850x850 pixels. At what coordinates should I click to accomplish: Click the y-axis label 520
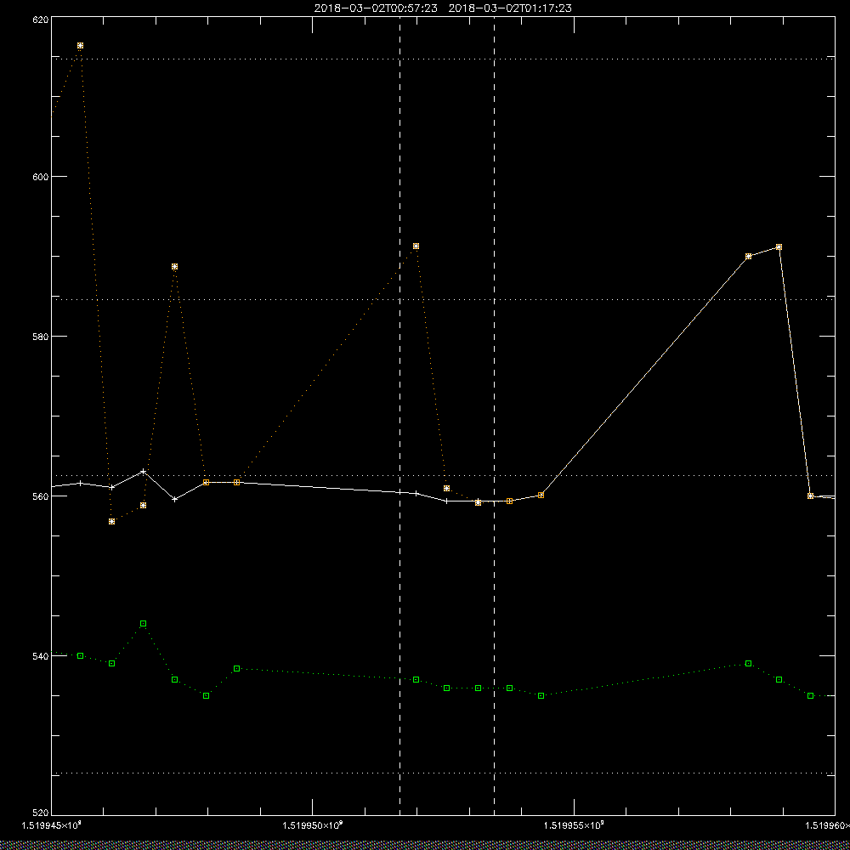tap(41, 813)
